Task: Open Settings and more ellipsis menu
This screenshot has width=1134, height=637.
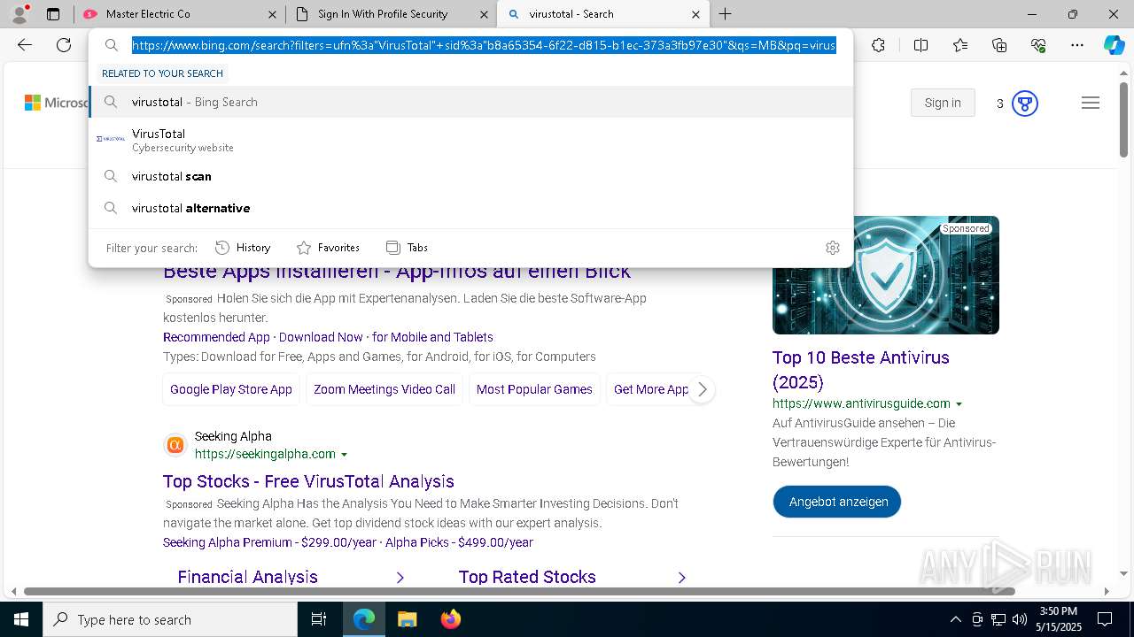Action: 1077,45
